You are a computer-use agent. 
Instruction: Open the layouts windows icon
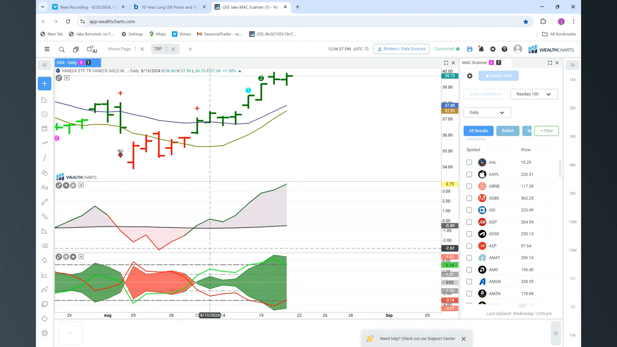pos(76,49)
